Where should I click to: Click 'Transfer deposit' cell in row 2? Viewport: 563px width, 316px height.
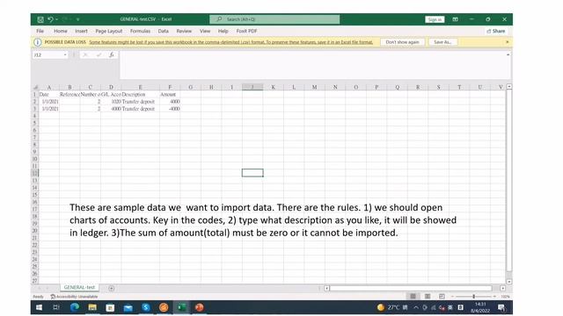[x=141, y=102]
